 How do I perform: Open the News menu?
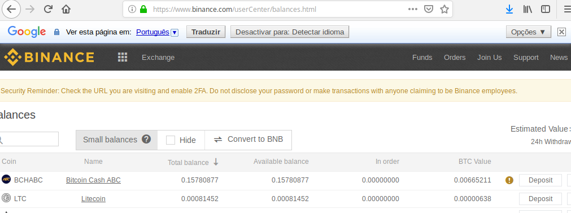click(x=559, y=58)
